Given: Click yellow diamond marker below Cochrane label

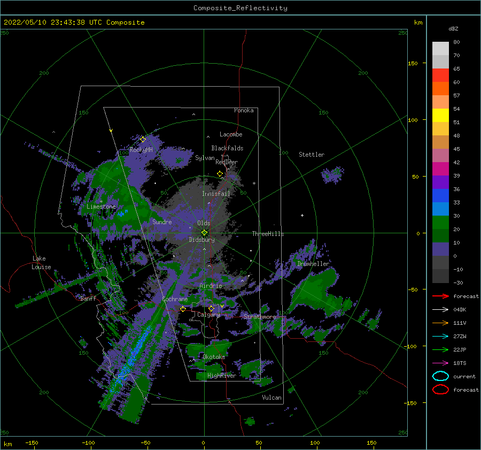Looking at the screenshot, I should [183, 309].
